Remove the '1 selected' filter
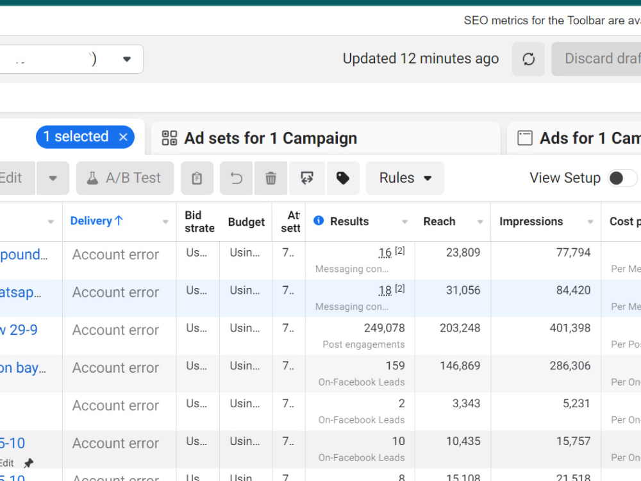Screen dimensions: 641x481 (x=123, y=137)
